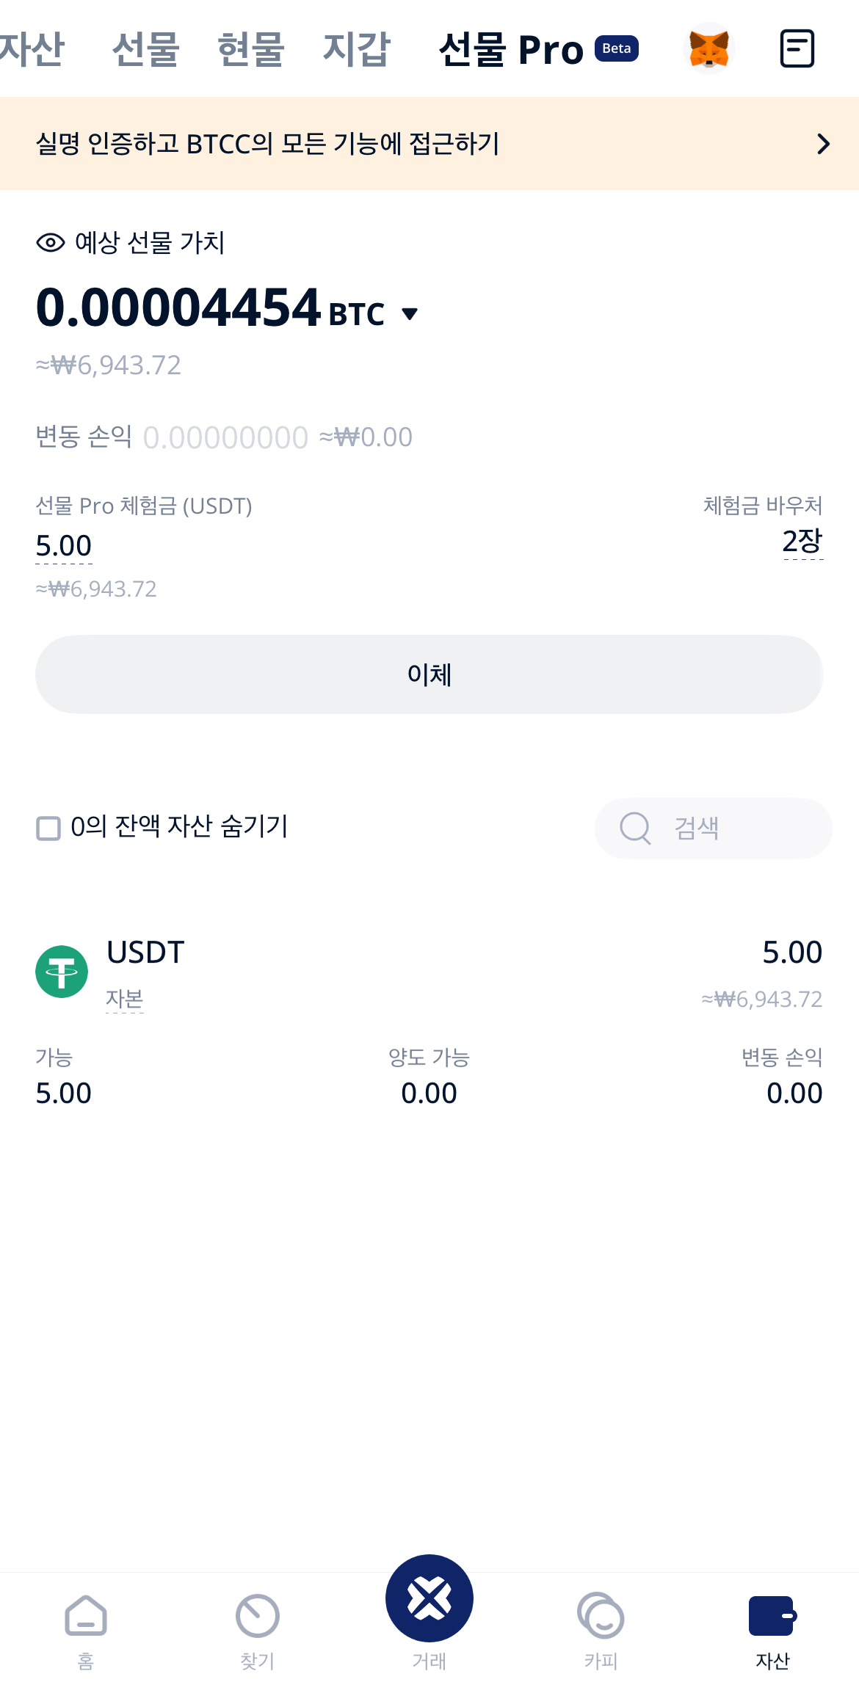Viewport: 859px width, 1693px height.
Task: Toggle the eye icon to hide balance
Action: point(51,243)
